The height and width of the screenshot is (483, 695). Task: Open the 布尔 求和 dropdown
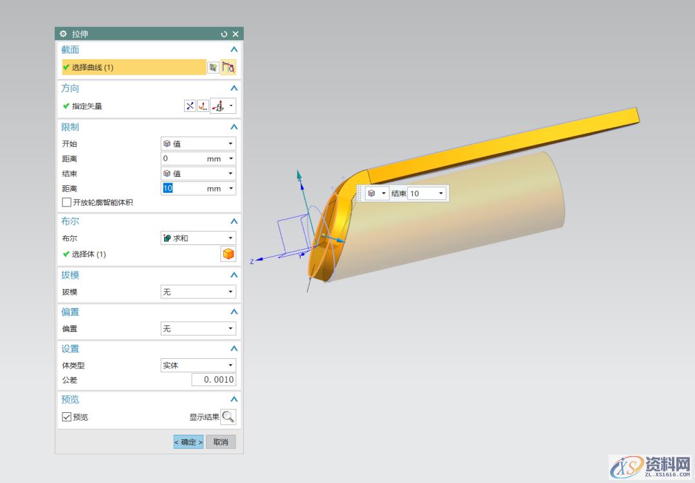click(198, 238)
